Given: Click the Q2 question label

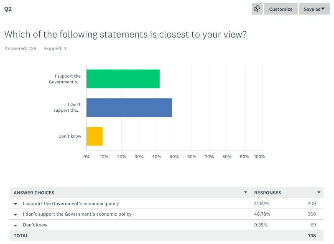Looking at the screenshot, I should [8, 9].
